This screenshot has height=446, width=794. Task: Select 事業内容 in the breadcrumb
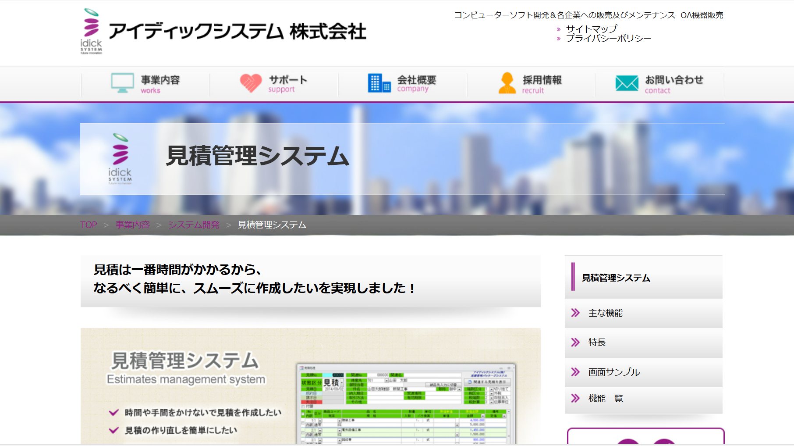(132, 225)
